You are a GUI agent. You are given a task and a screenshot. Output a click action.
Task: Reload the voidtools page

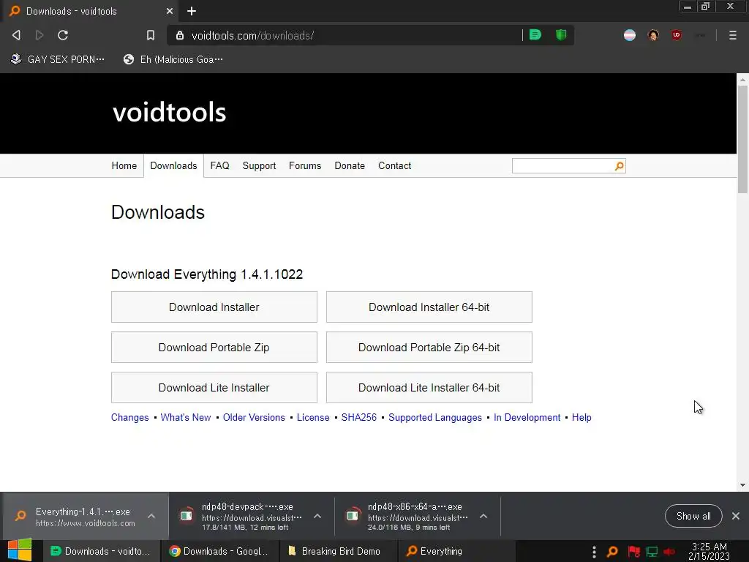(63, 35)
